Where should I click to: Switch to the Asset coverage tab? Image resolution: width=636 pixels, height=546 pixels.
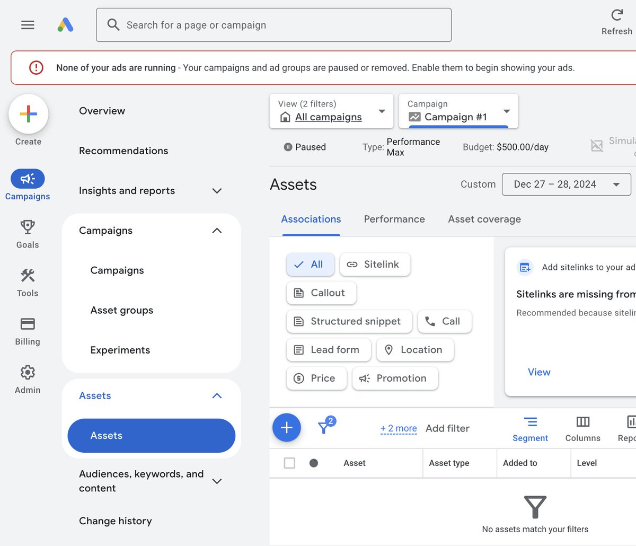pos(484,219)
